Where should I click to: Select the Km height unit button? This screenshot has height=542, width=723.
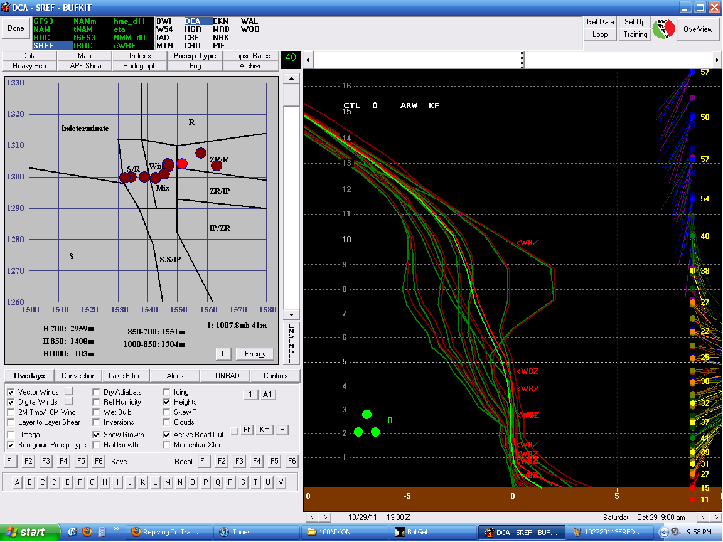[265, 430]
